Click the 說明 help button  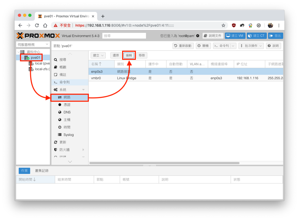(273, 46)
